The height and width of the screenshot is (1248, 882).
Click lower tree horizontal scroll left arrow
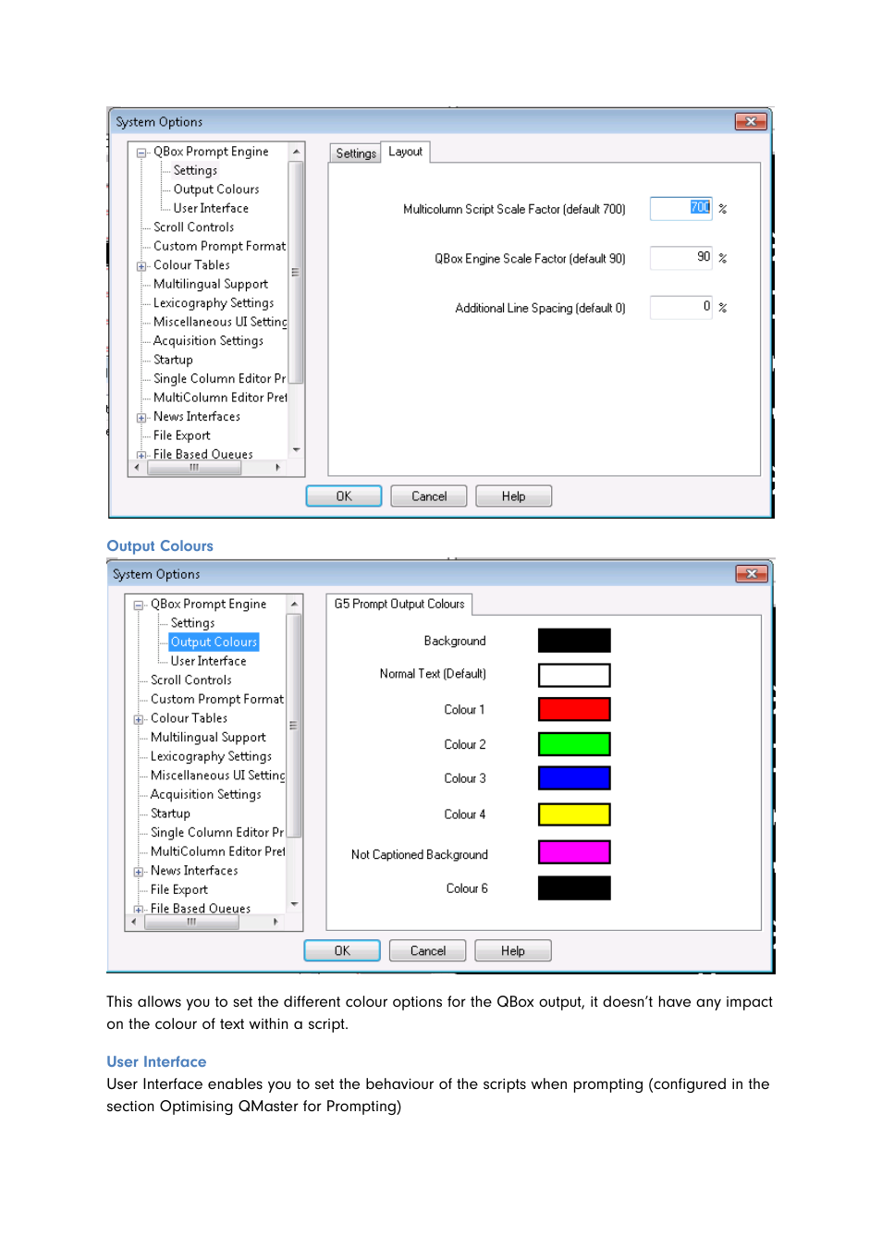click(x=134, y=922)
